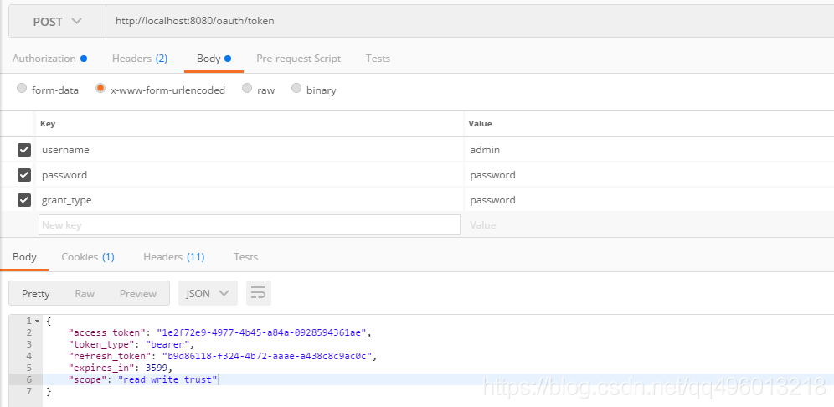834x407 pixels.
Task: Click line number 6 in the response gutter
Action: pos(28,379)
